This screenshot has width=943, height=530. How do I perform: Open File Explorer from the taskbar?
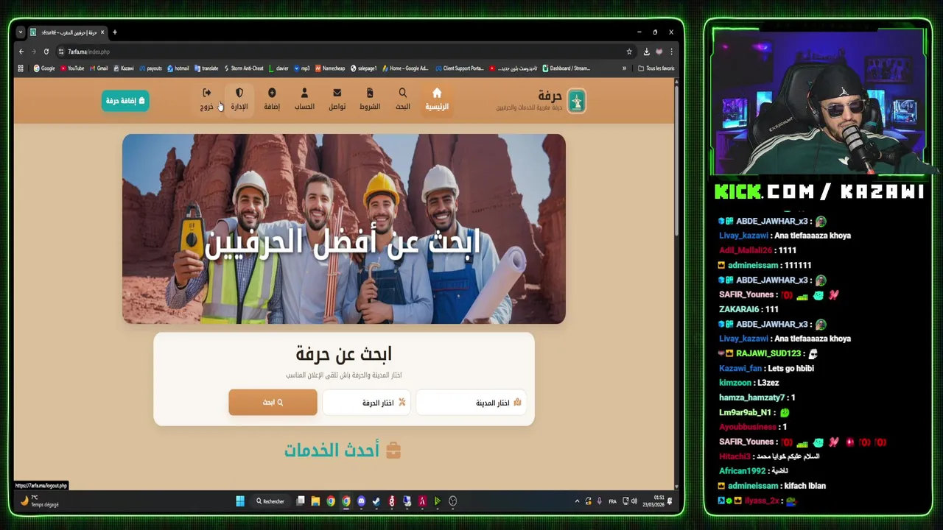(x=315, y=501)
